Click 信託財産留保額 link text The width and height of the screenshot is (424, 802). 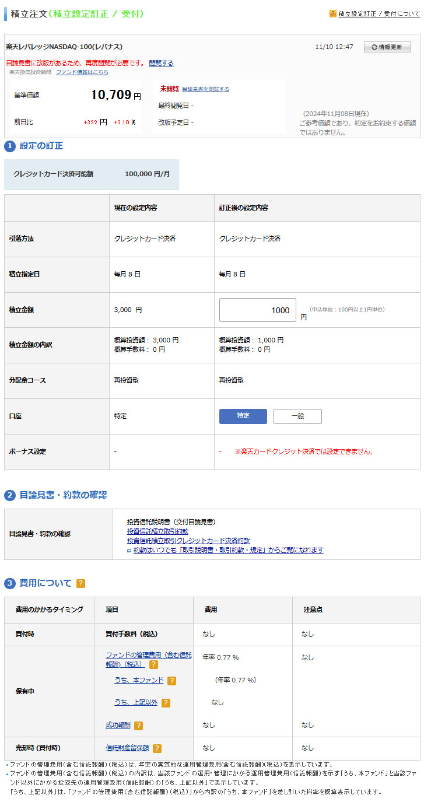pos(127,748)
